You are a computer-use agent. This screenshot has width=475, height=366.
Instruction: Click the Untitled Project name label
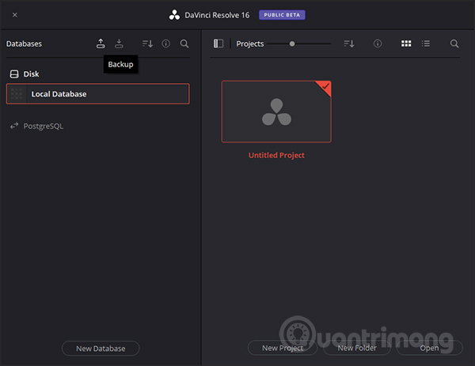point(276,155)
